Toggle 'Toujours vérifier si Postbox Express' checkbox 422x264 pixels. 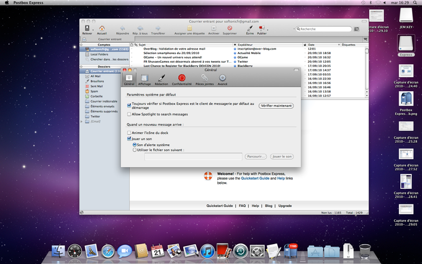point(129,106)
